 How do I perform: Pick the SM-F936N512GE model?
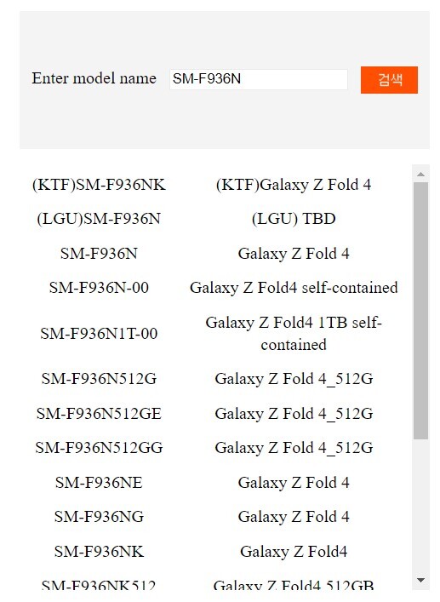(x=99, y=414)
